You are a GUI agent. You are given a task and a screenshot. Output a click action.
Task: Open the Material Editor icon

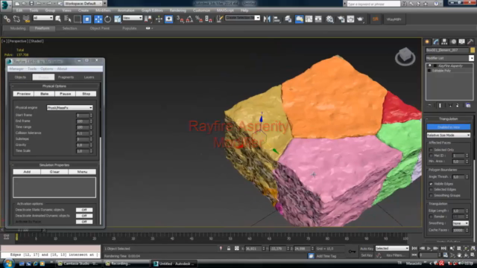coord(329,19)
